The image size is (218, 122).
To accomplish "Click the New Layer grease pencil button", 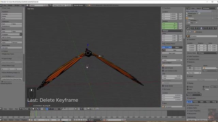I will (172, 53).
